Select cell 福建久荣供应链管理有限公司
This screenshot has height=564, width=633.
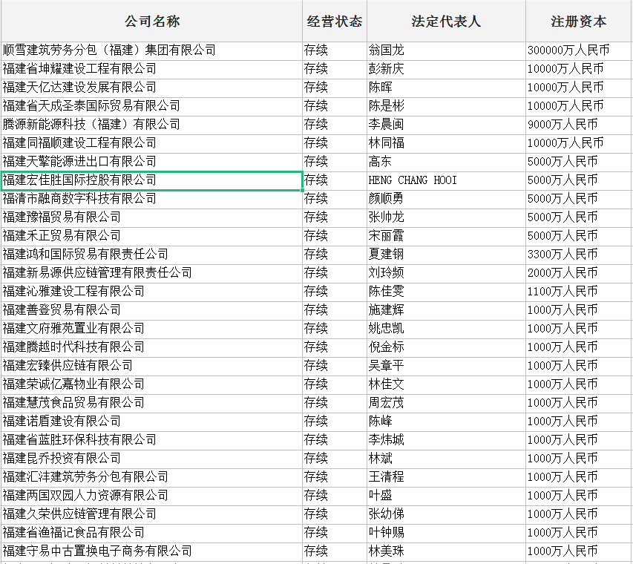[152, 515]
